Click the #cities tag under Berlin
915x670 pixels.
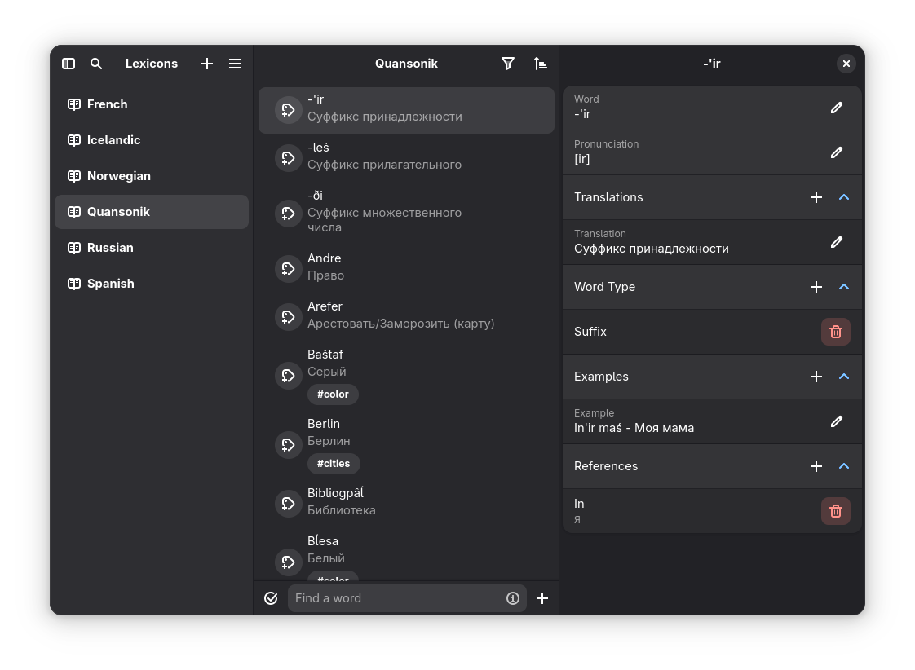(x=334, y=463)
